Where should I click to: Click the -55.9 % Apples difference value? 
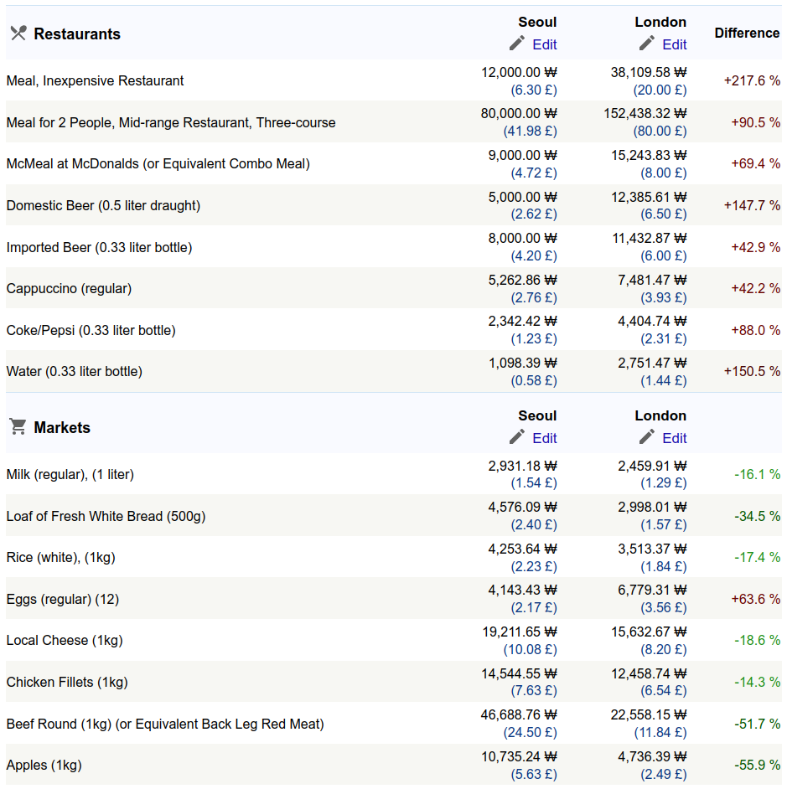(x=757, y=766)
